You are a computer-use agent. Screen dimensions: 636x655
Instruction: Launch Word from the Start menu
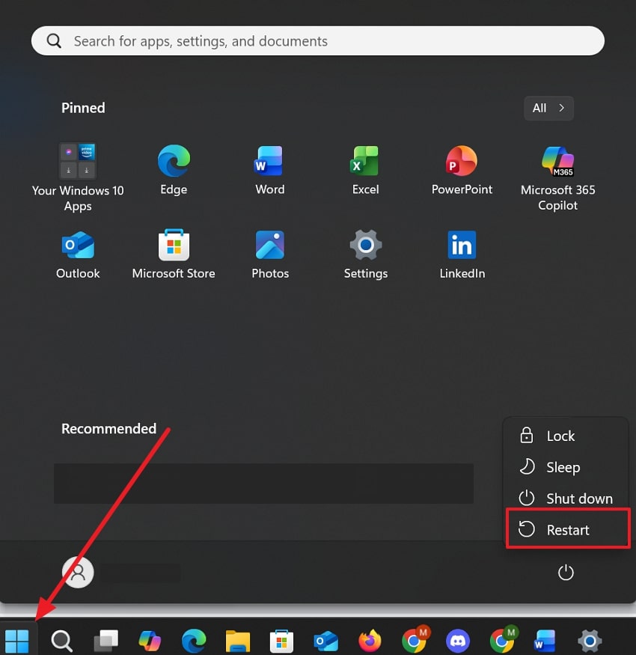coord(269,169)
